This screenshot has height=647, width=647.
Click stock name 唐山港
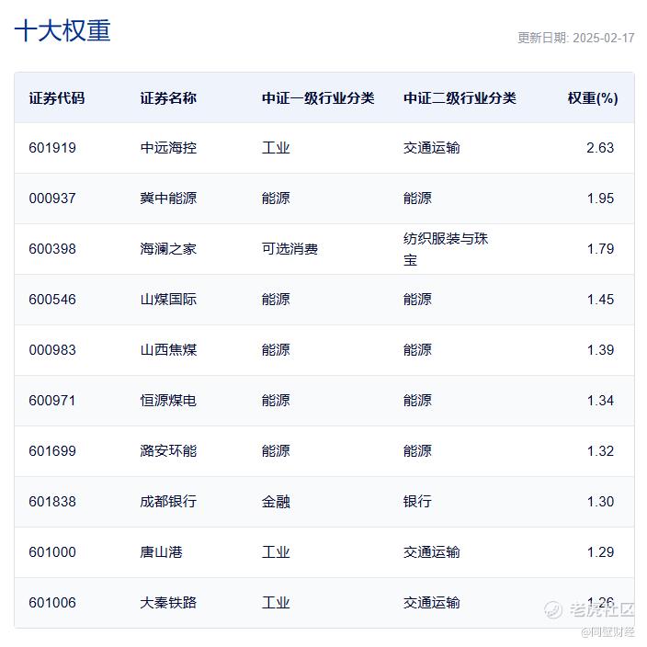click(162, 552)
